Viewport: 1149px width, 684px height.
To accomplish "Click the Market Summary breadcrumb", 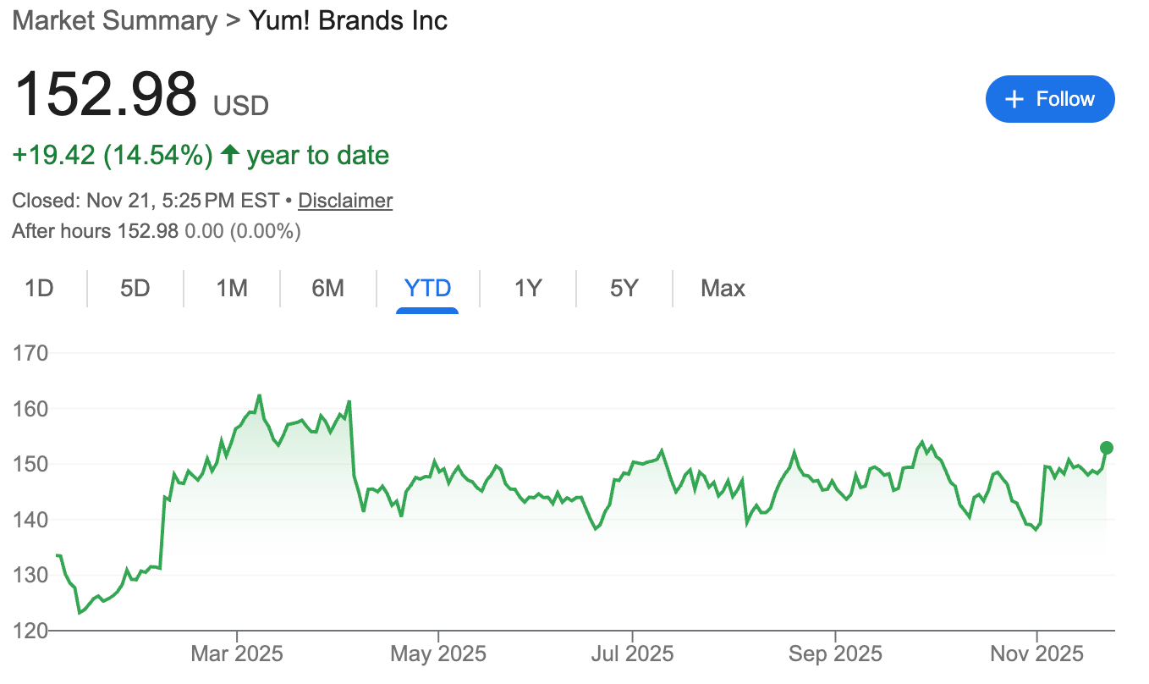I will click(114, 20).
